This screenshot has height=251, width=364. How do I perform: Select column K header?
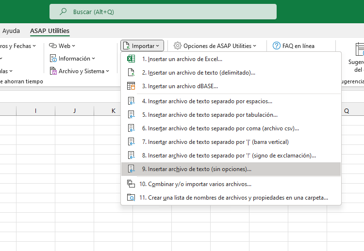(108, 110)
